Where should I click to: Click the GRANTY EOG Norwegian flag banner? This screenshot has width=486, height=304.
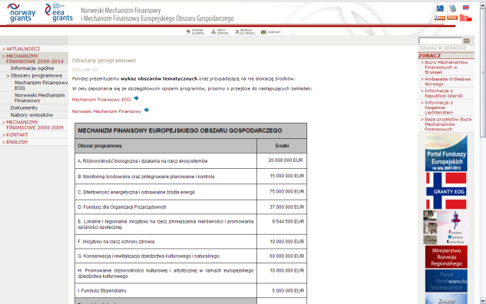[x=446, y=190]
